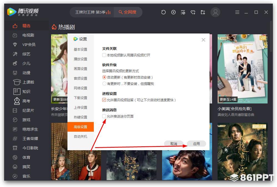This screenshot has height=187, width=277.
Task: Click the cinema icon beside 今日影院
Action: coord(15,148)
